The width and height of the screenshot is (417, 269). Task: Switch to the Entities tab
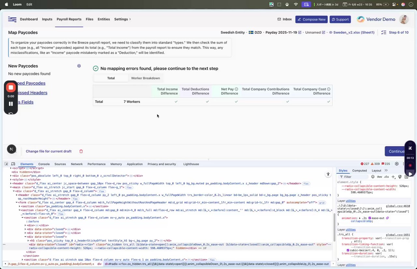coord(104,19)
